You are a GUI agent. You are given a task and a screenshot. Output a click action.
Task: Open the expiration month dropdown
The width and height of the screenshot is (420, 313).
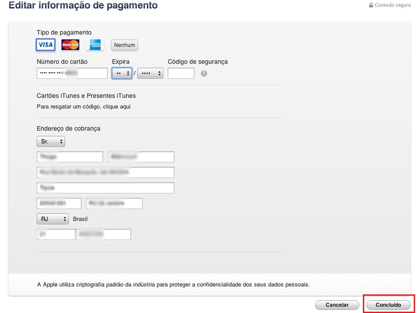(122, 73)
